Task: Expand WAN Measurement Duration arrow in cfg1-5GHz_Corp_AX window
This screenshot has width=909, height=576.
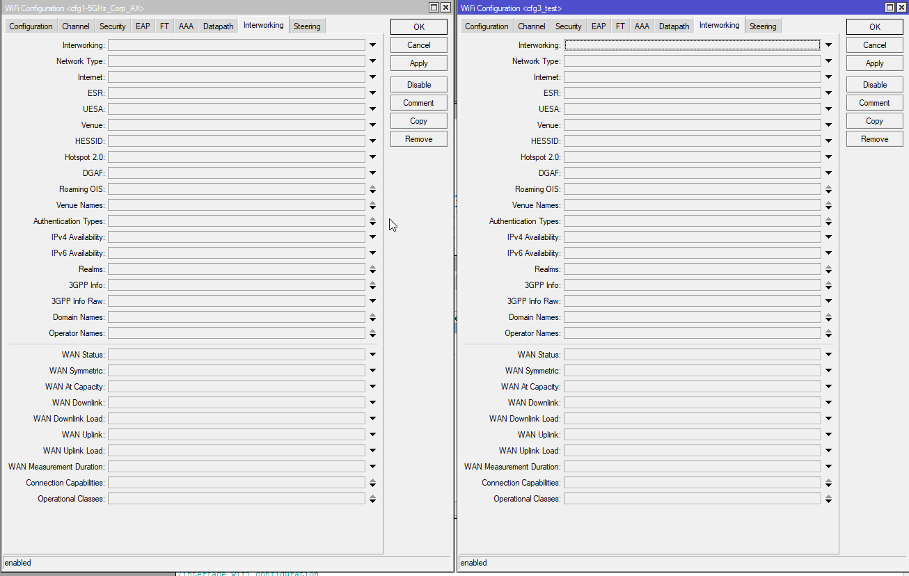Action: pyautogui.click(x=372, y=467)
